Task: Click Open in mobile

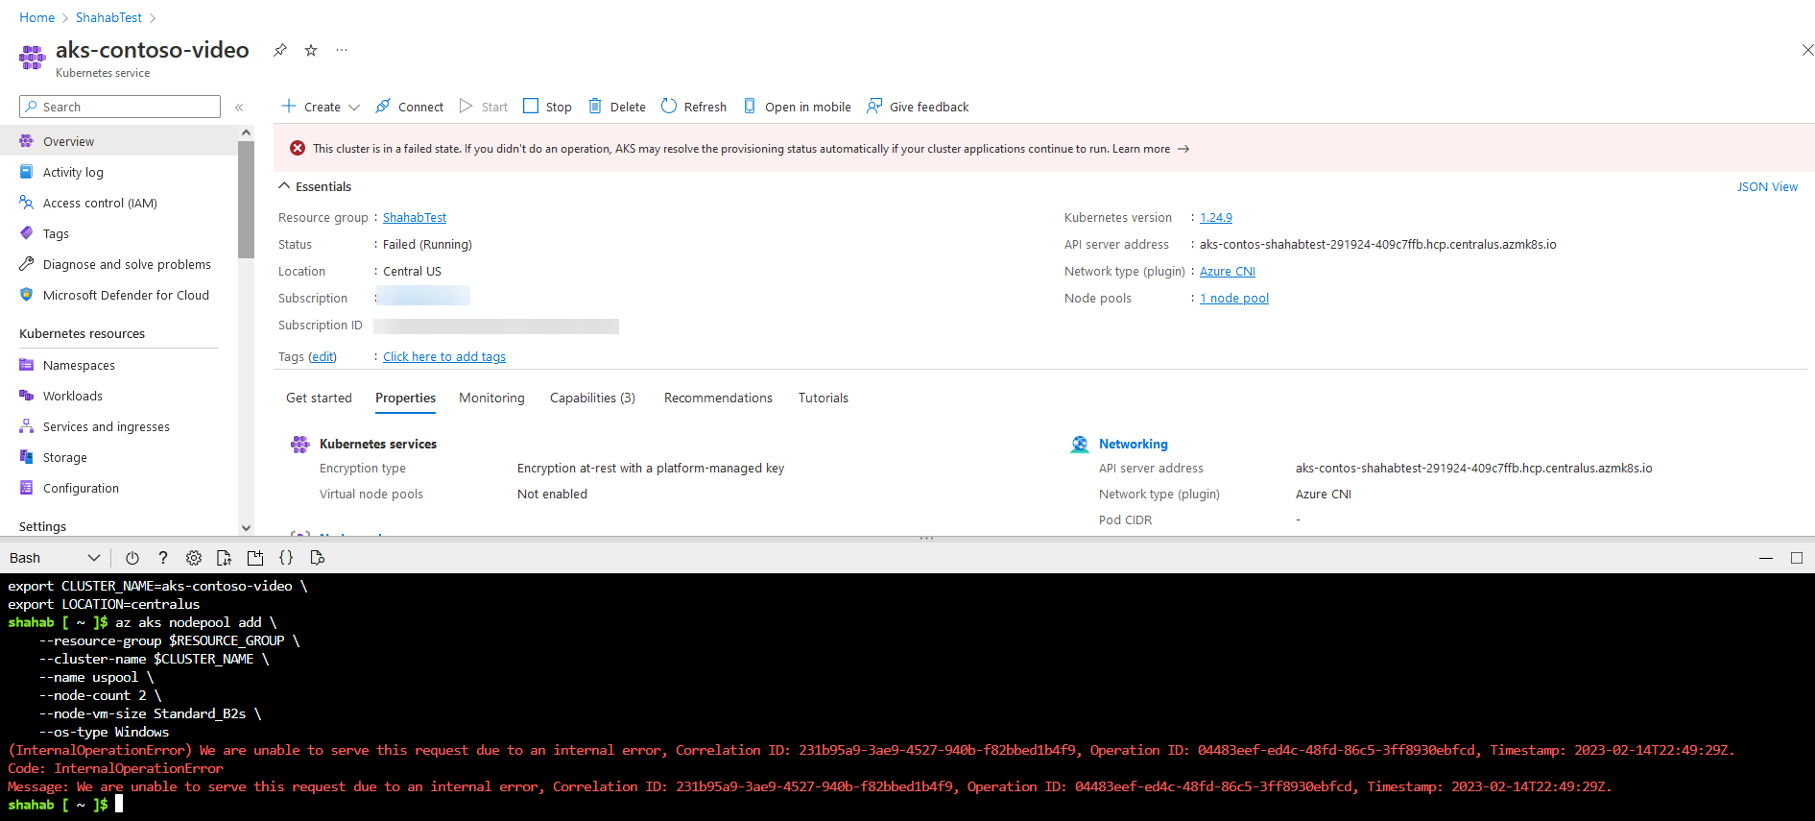Action: (798, 107)
